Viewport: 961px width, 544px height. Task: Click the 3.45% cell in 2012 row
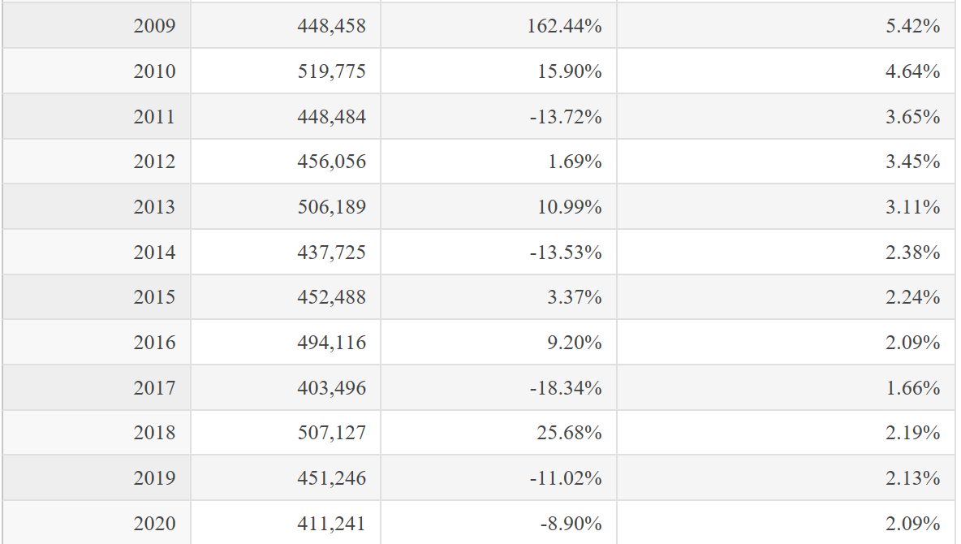[x=786, y=162]
